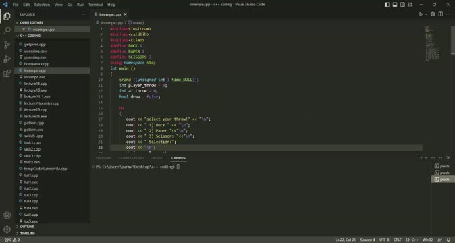
Task: Open errors and warnings status indicator
Action: click(12, 240)
